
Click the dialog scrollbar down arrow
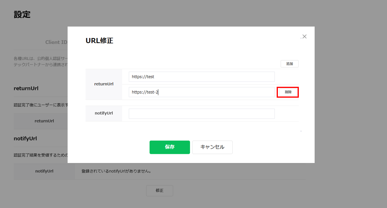[x=301, y=131]
